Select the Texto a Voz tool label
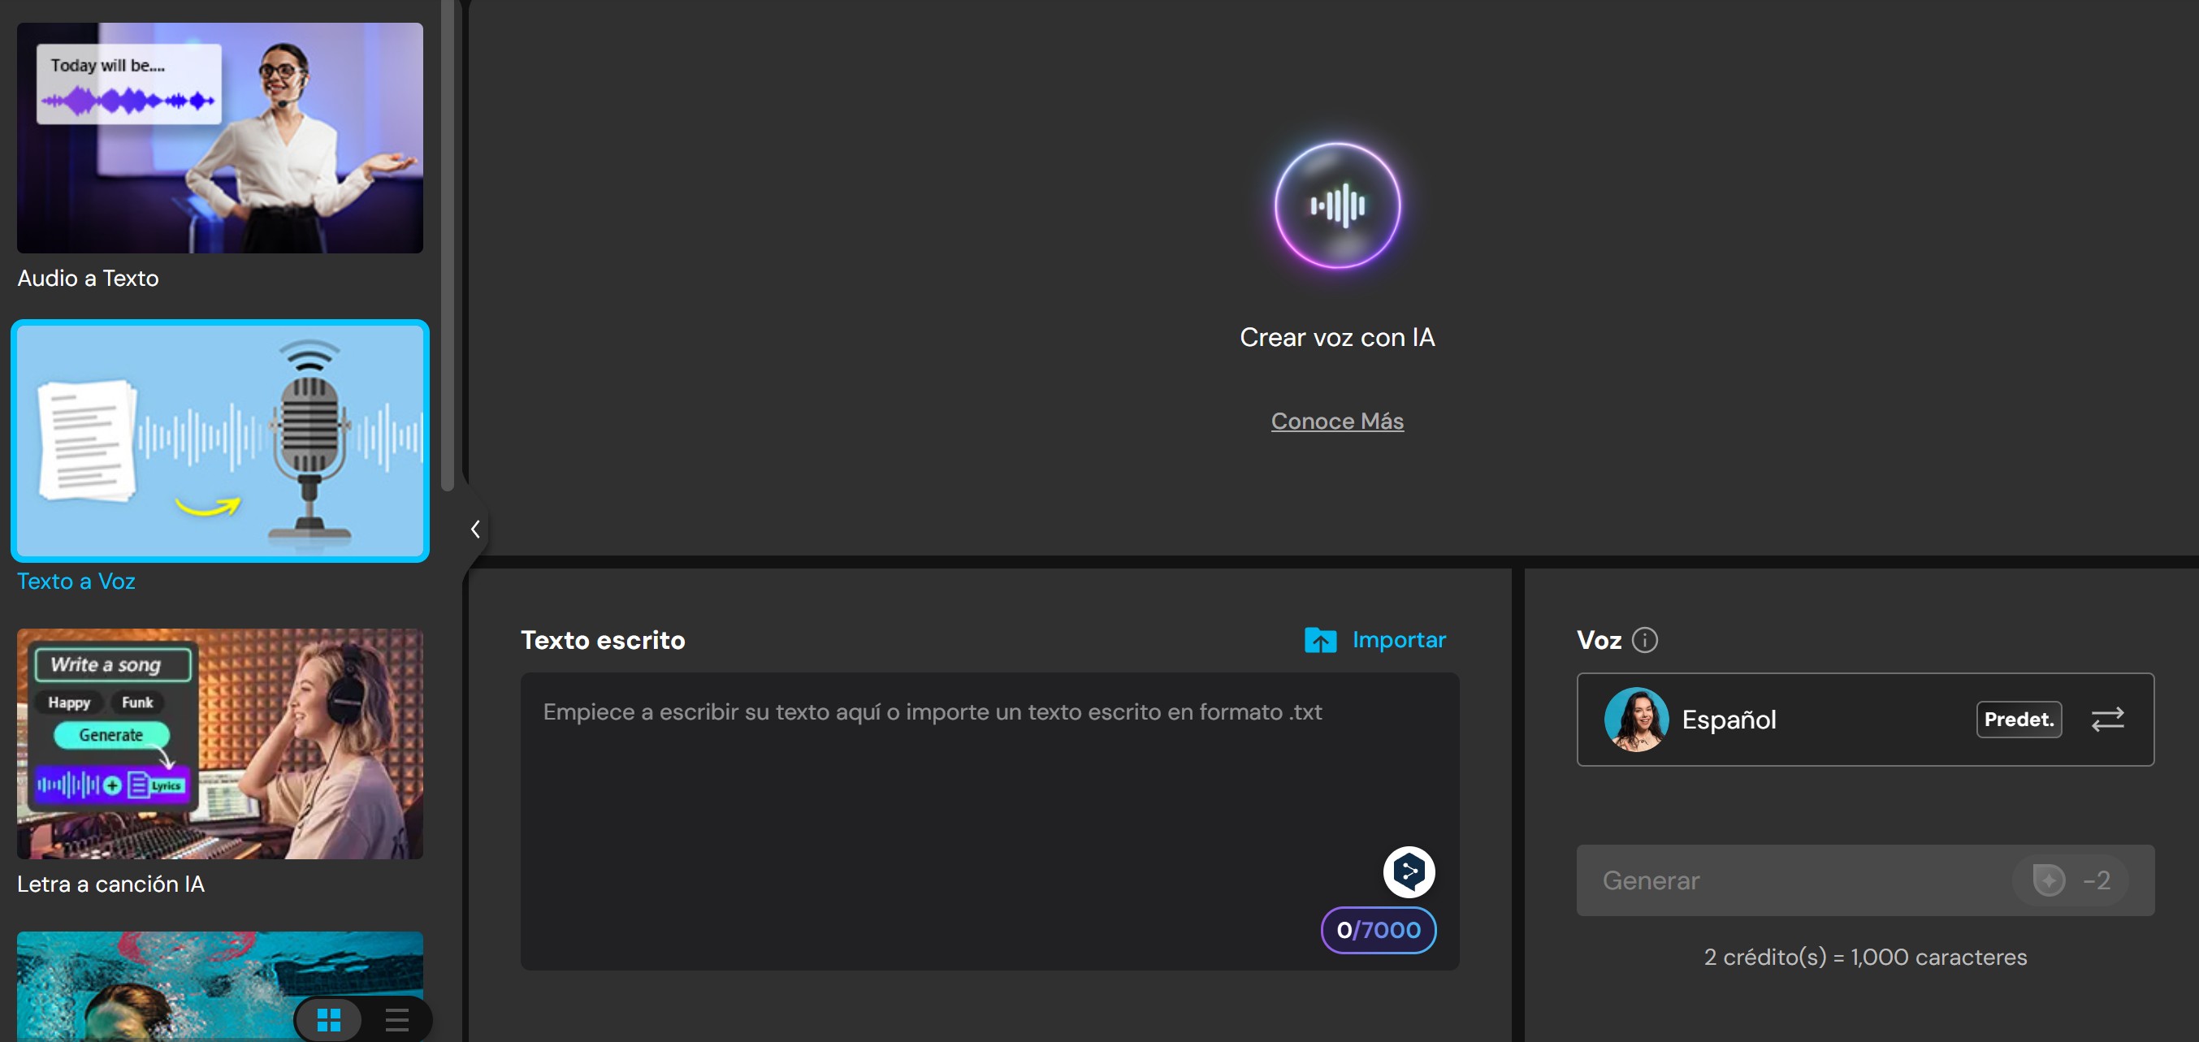Viewport: 2199px width, 1042px height. 76,582
